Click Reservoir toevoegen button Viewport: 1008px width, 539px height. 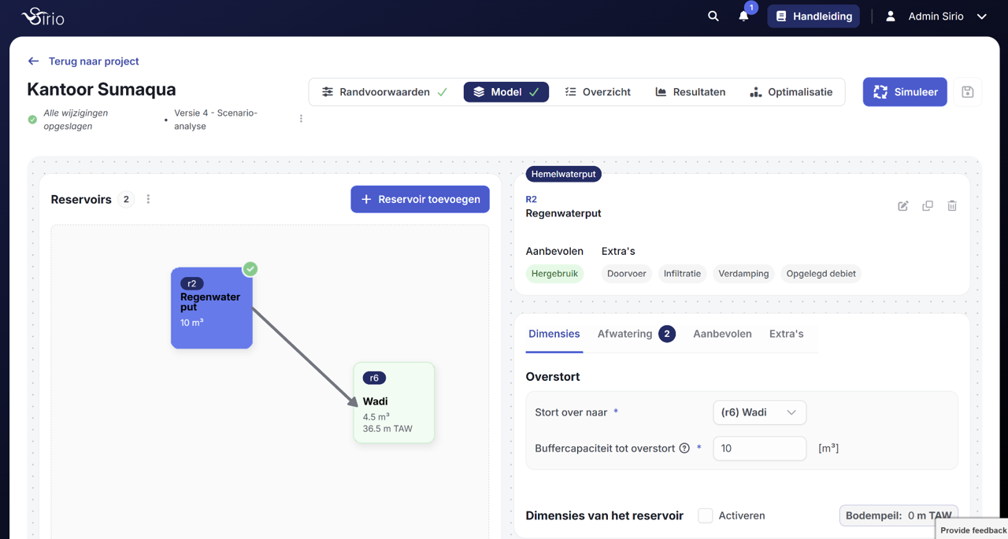coord(420,199)
